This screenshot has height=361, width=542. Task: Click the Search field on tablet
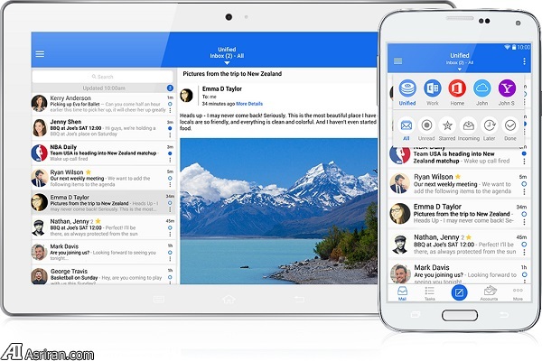[102, 77]
